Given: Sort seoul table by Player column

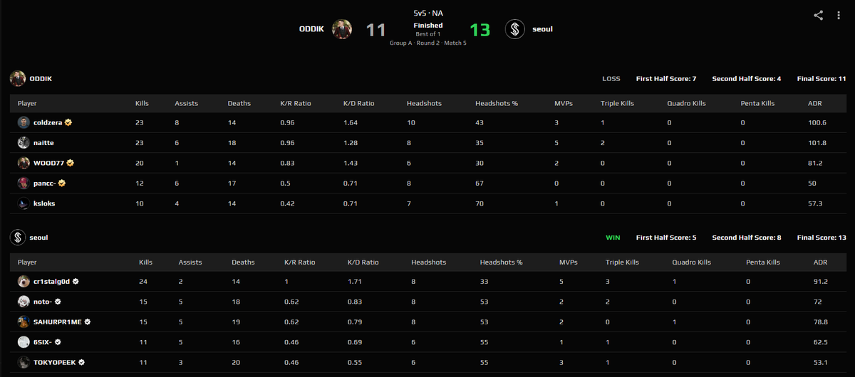Looking at the screenshot, I should click(27, 262).
